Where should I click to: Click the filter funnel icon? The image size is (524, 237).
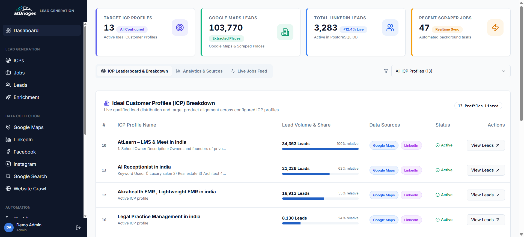tap(386, 71)
